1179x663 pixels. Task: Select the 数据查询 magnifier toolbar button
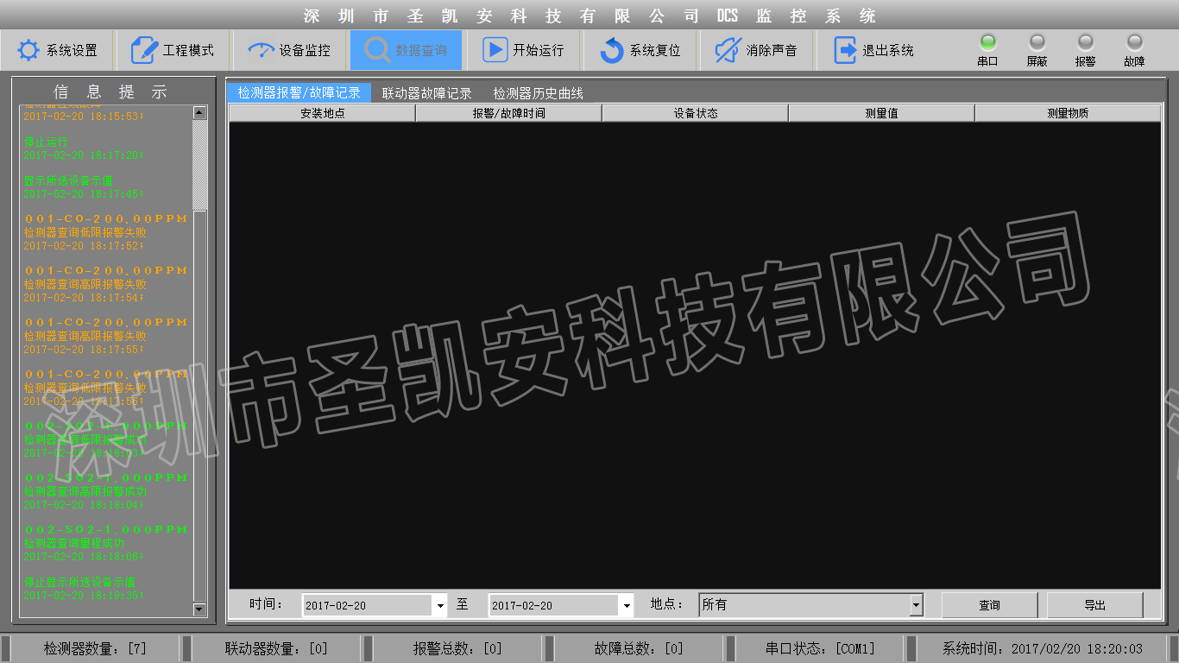coord(406,50)
